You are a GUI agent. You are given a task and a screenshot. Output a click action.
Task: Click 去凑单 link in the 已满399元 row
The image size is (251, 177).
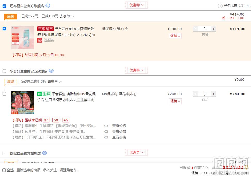pos(67,16)
